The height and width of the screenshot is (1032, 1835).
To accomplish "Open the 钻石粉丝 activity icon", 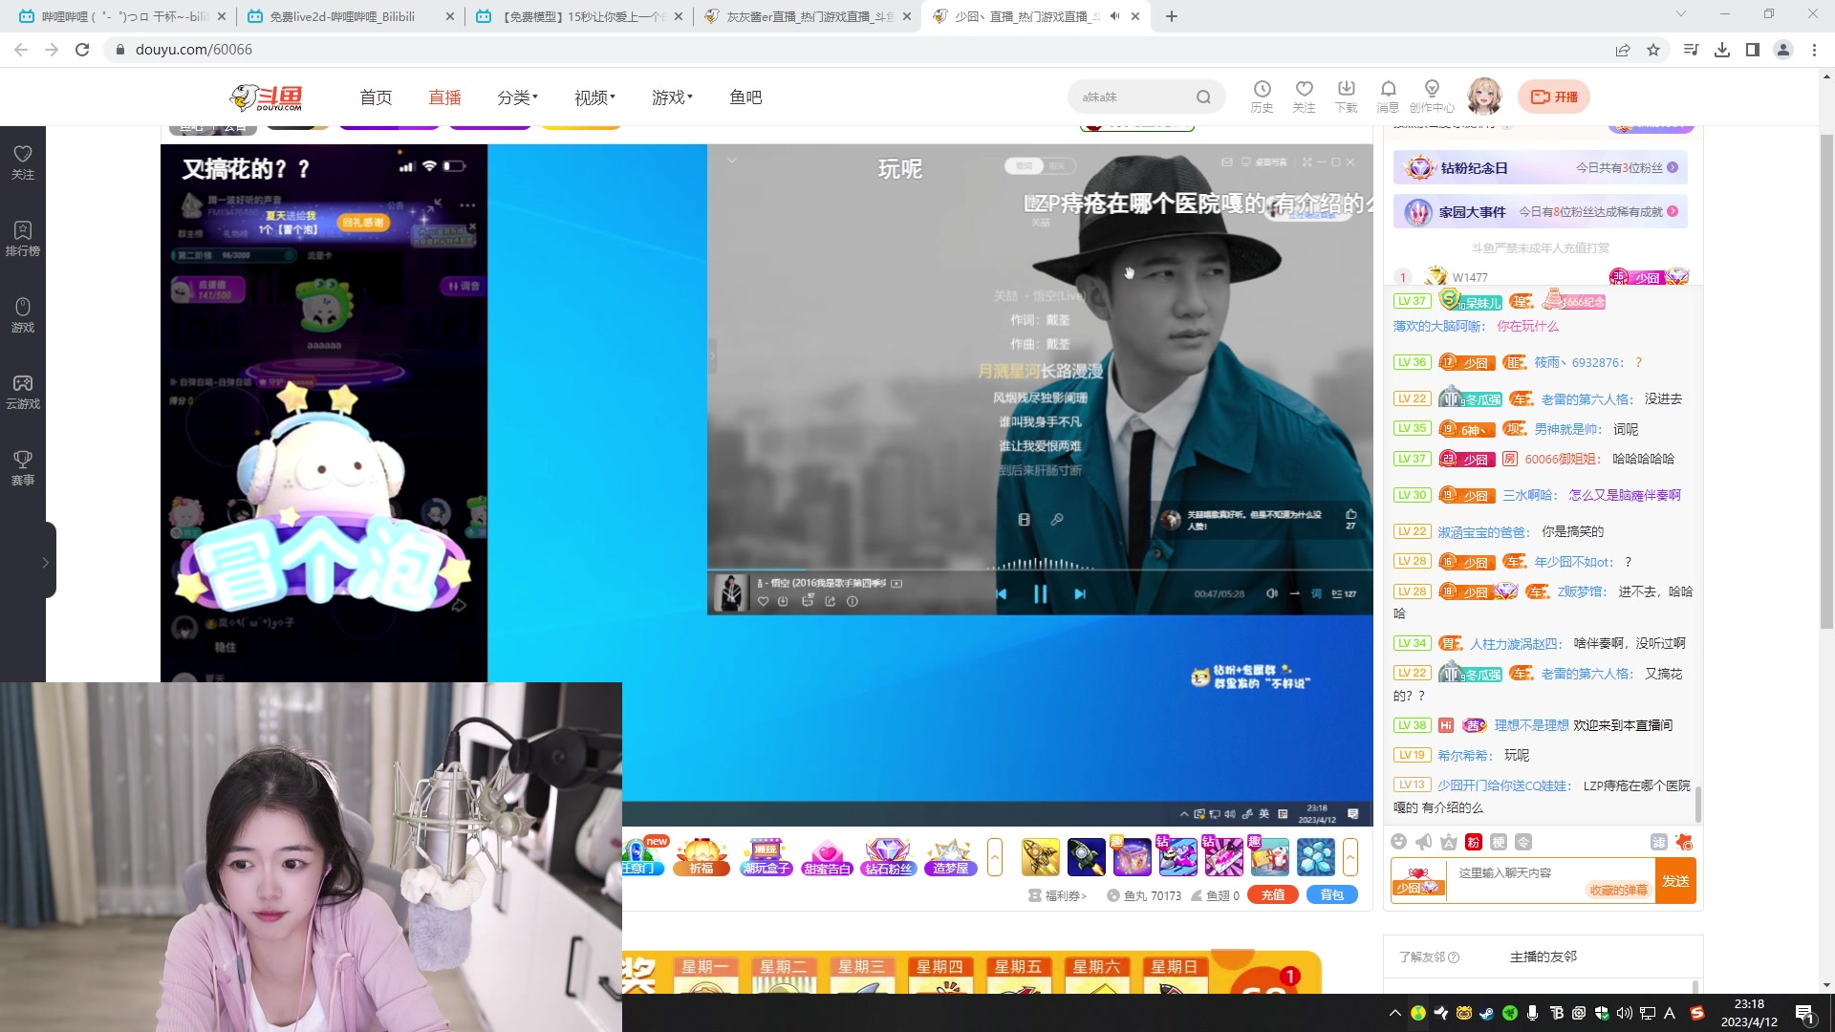I will coord(888,856).
